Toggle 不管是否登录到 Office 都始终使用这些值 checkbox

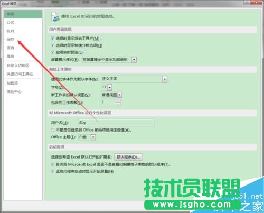52,130
